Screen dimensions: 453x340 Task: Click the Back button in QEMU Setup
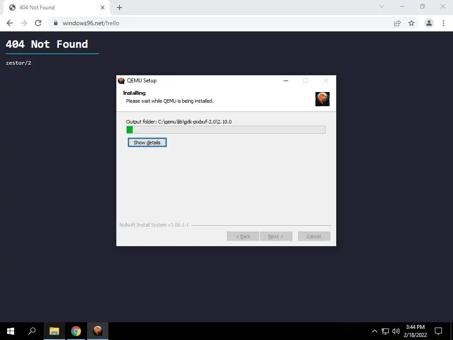243,236
